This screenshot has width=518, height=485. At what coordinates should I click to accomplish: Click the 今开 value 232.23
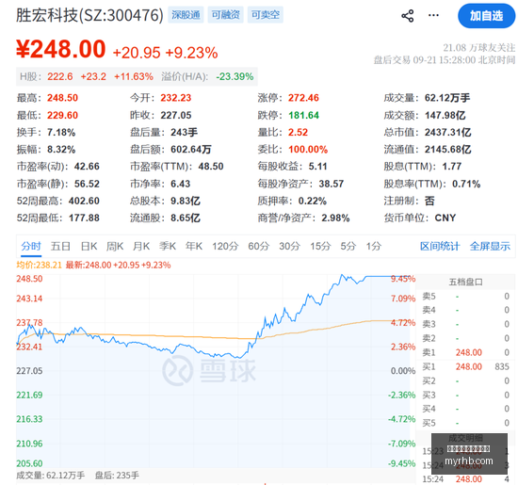(x=176, y=98)
